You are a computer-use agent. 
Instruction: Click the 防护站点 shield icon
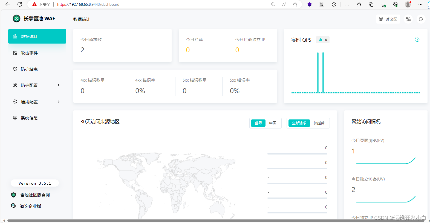(15, 69)
